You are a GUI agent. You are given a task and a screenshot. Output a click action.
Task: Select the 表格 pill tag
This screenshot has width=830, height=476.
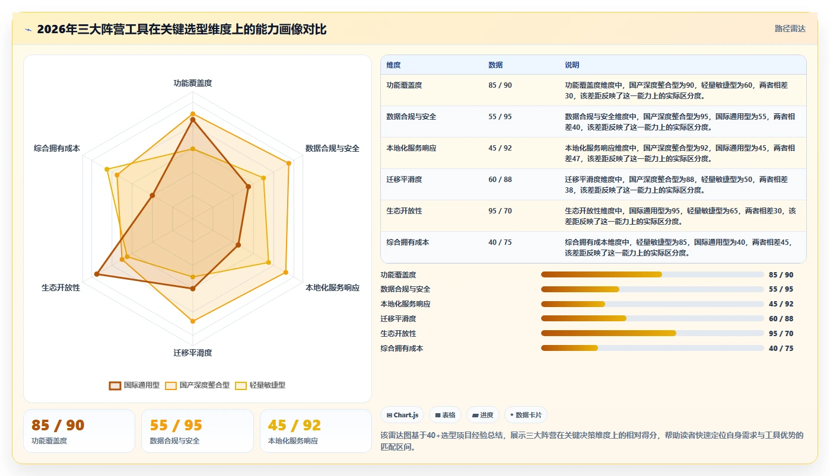point(445,415)
